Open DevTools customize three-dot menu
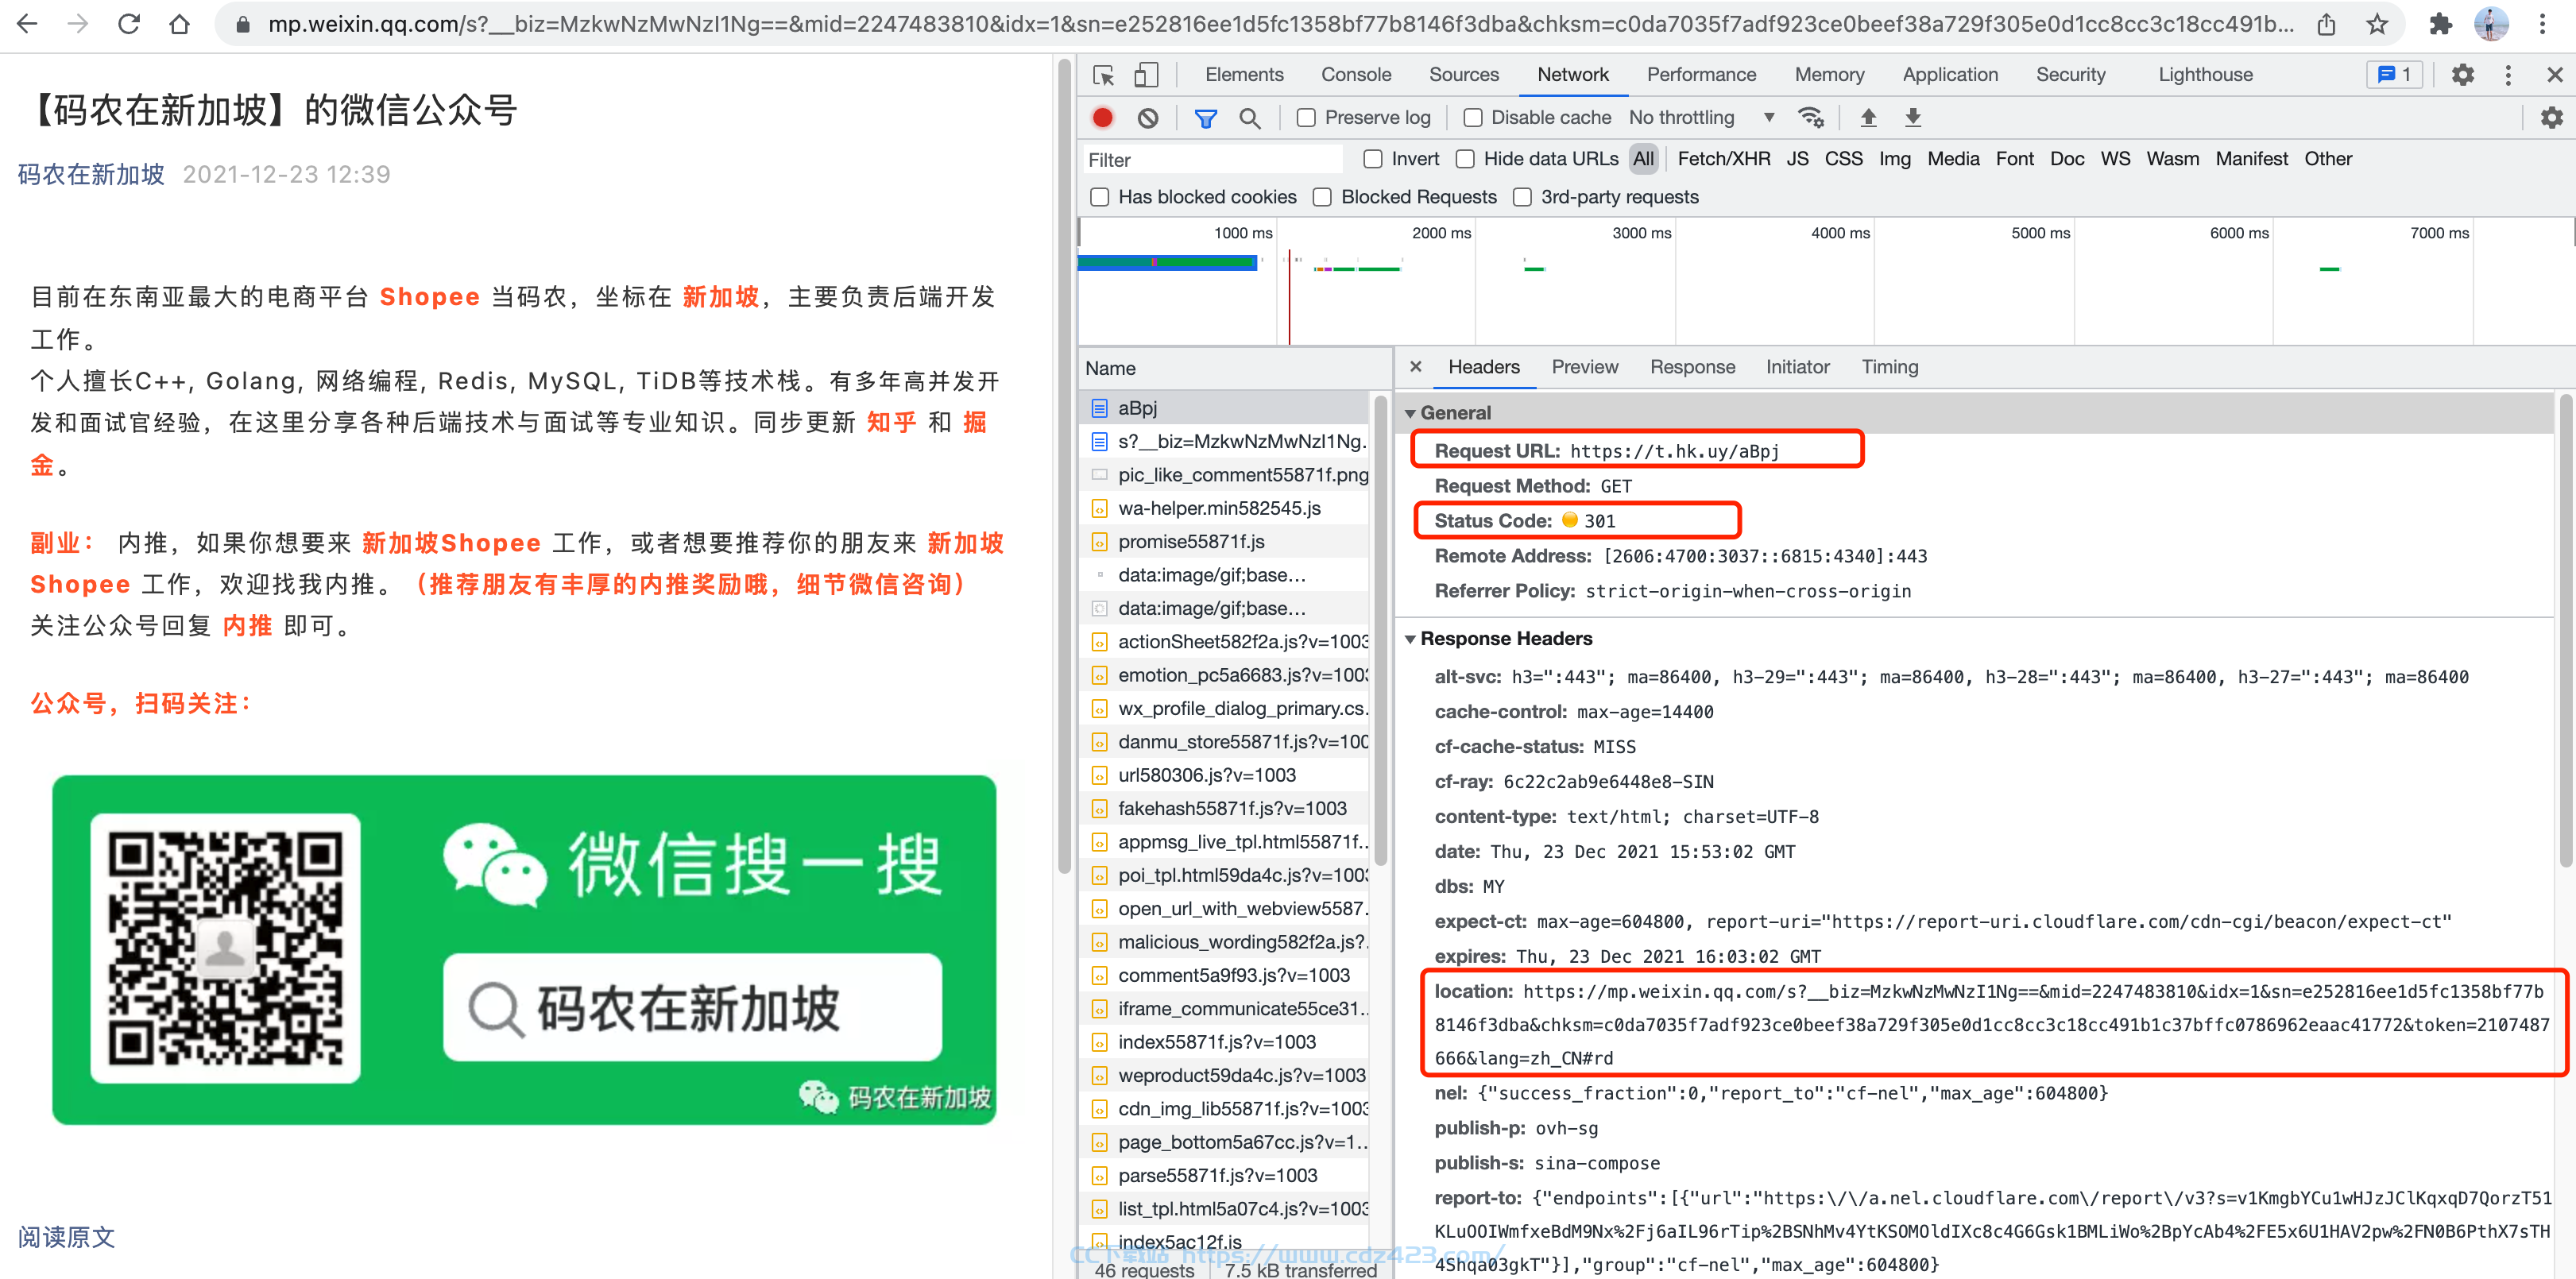 (x=2508, y=75)
